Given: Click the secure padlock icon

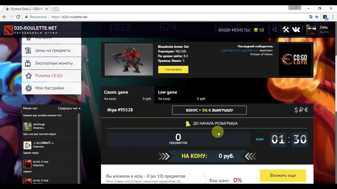Looking at the screenshot, I should (x=26, y=17).
